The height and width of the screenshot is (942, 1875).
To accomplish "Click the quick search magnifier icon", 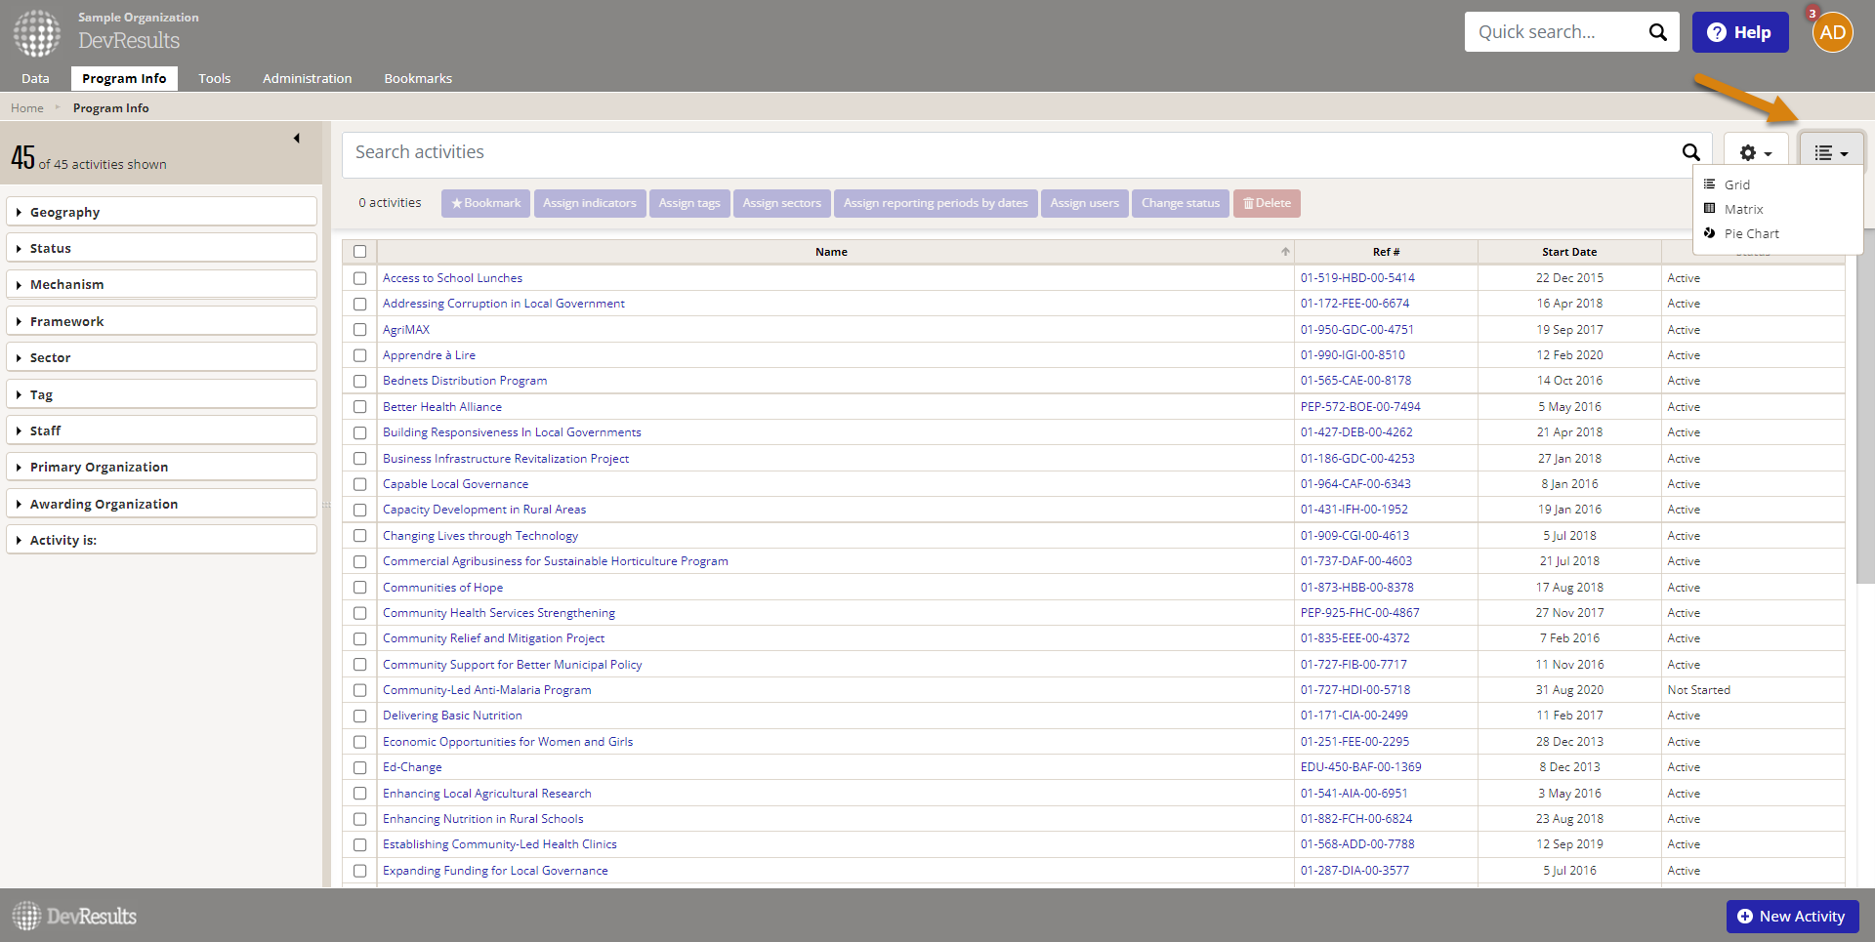I will [x=1657, y=32].
